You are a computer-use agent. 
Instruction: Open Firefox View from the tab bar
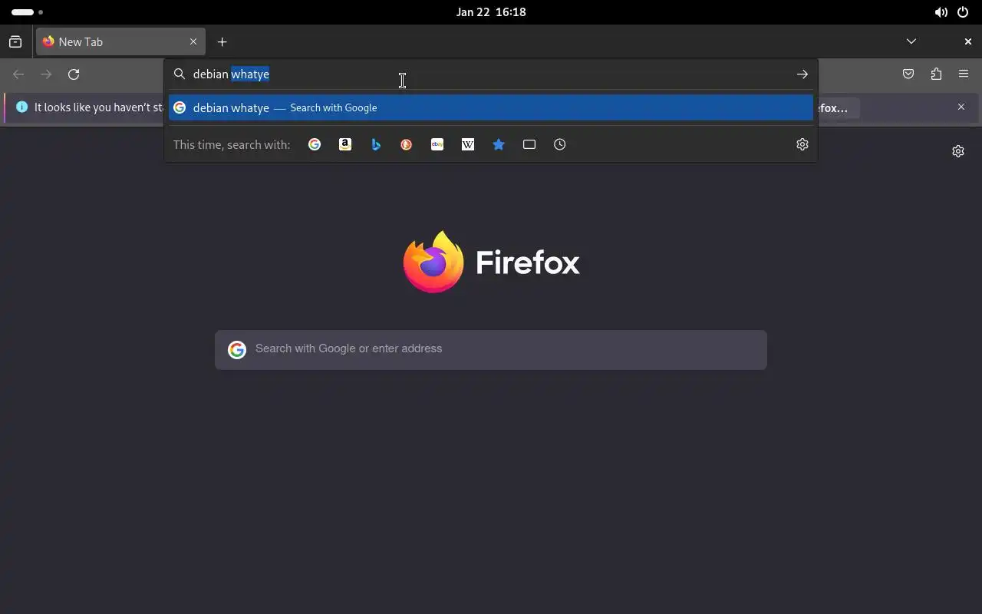pos(15,42)
